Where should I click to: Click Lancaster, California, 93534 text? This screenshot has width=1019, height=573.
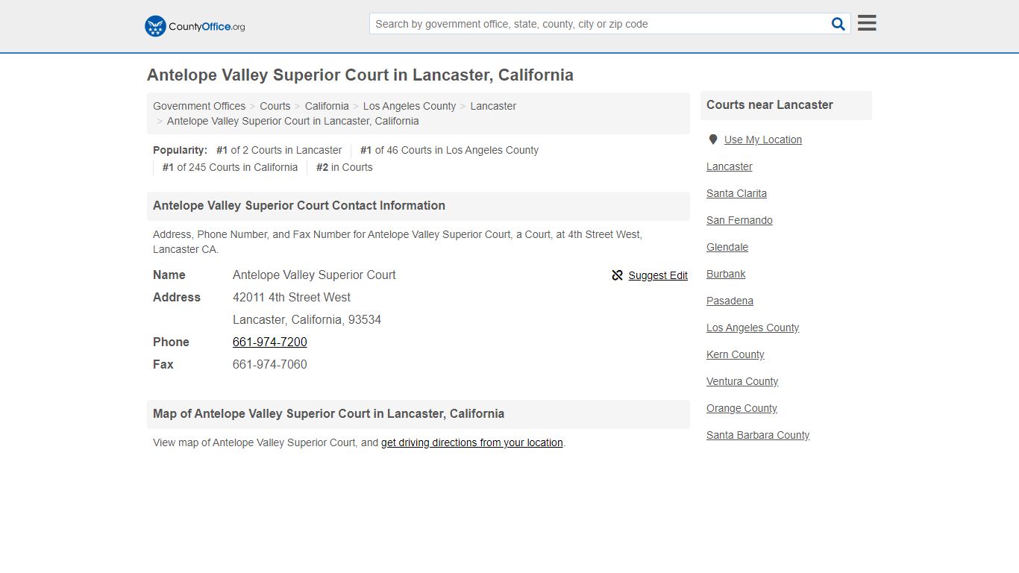pos(307,319)
